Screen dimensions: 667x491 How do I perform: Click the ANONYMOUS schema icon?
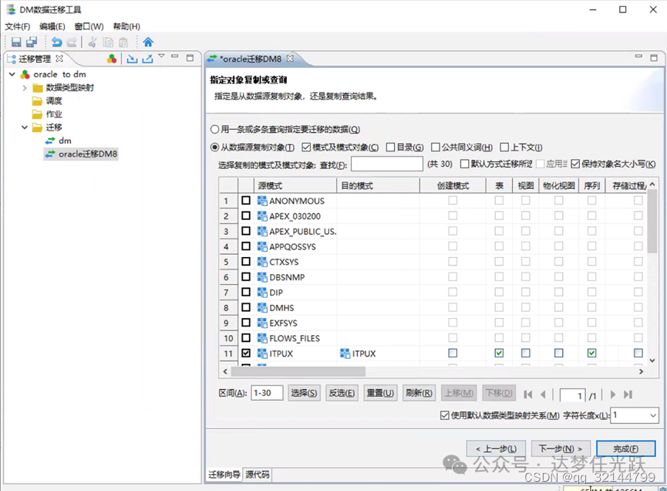(262, 201)
